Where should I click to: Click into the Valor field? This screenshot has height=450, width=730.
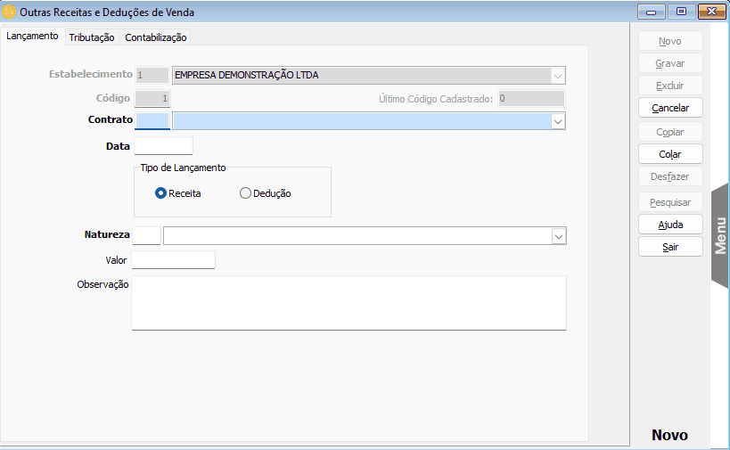pos(174,260)
